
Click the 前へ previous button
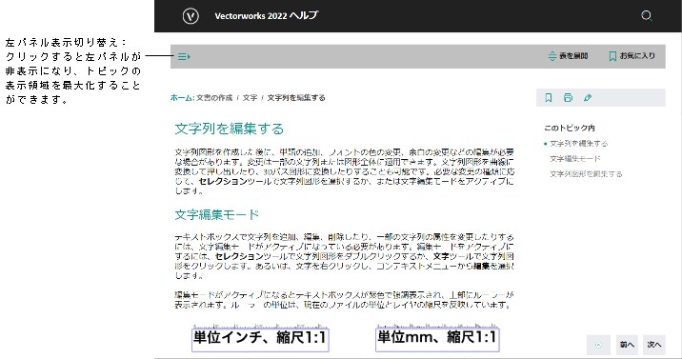pyautogui.click(x=627, y=345)
